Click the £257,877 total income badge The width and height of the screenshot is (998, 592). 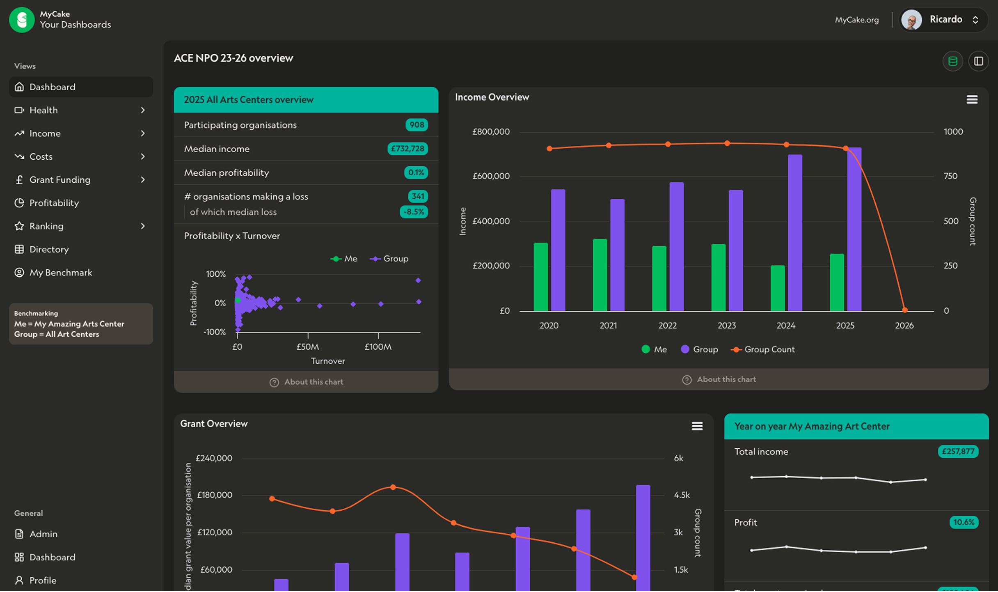coord(958,452)
